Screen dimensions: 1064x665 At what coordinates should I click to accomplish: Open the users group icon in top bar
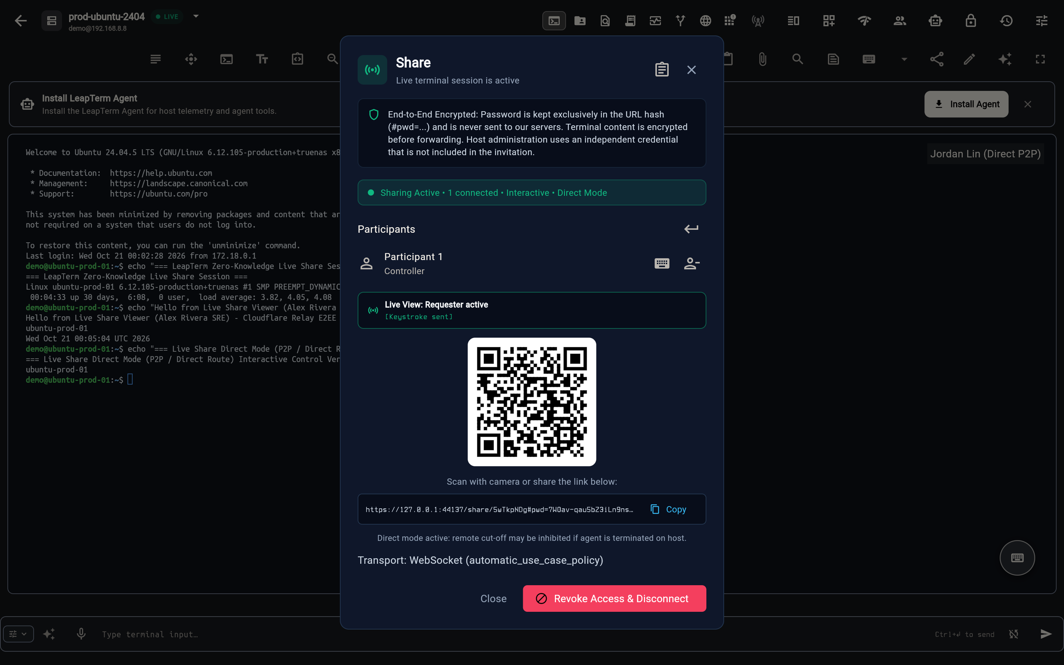(900, 21)
